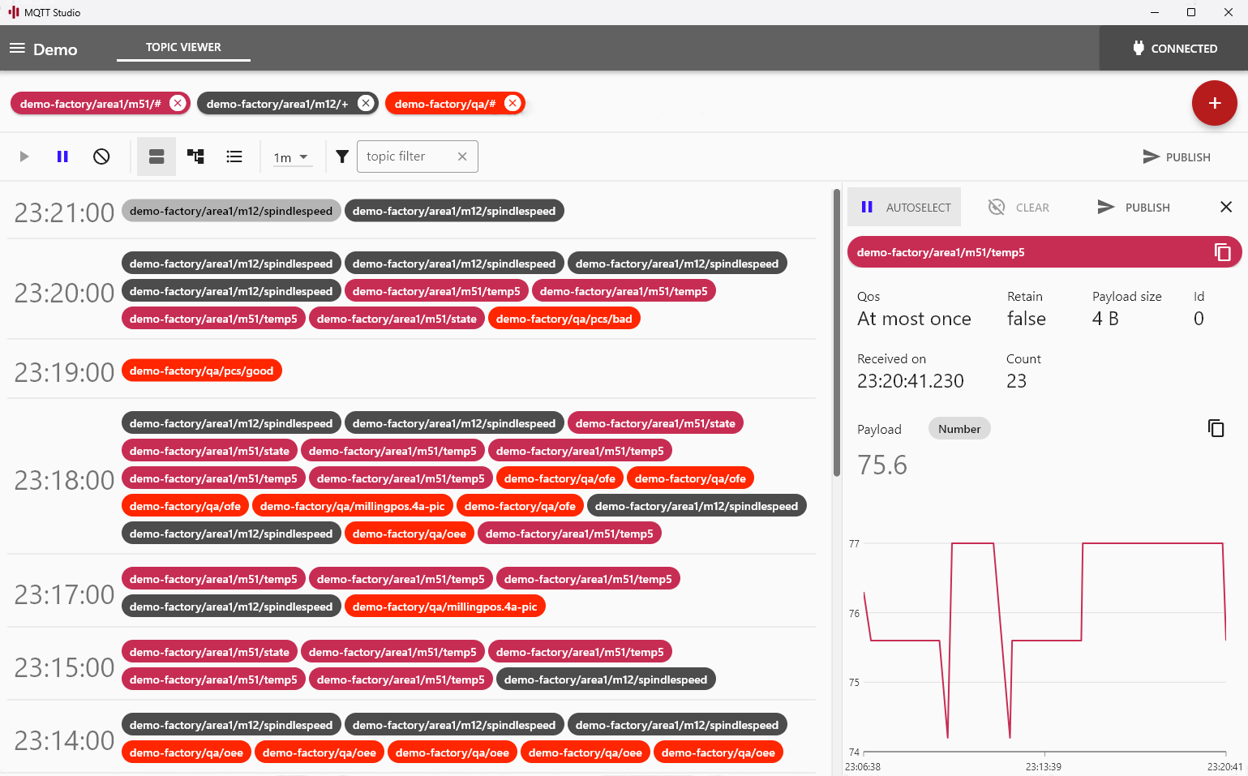Select the gray spindlespeed chip at 23:21:00

[231, 211]
